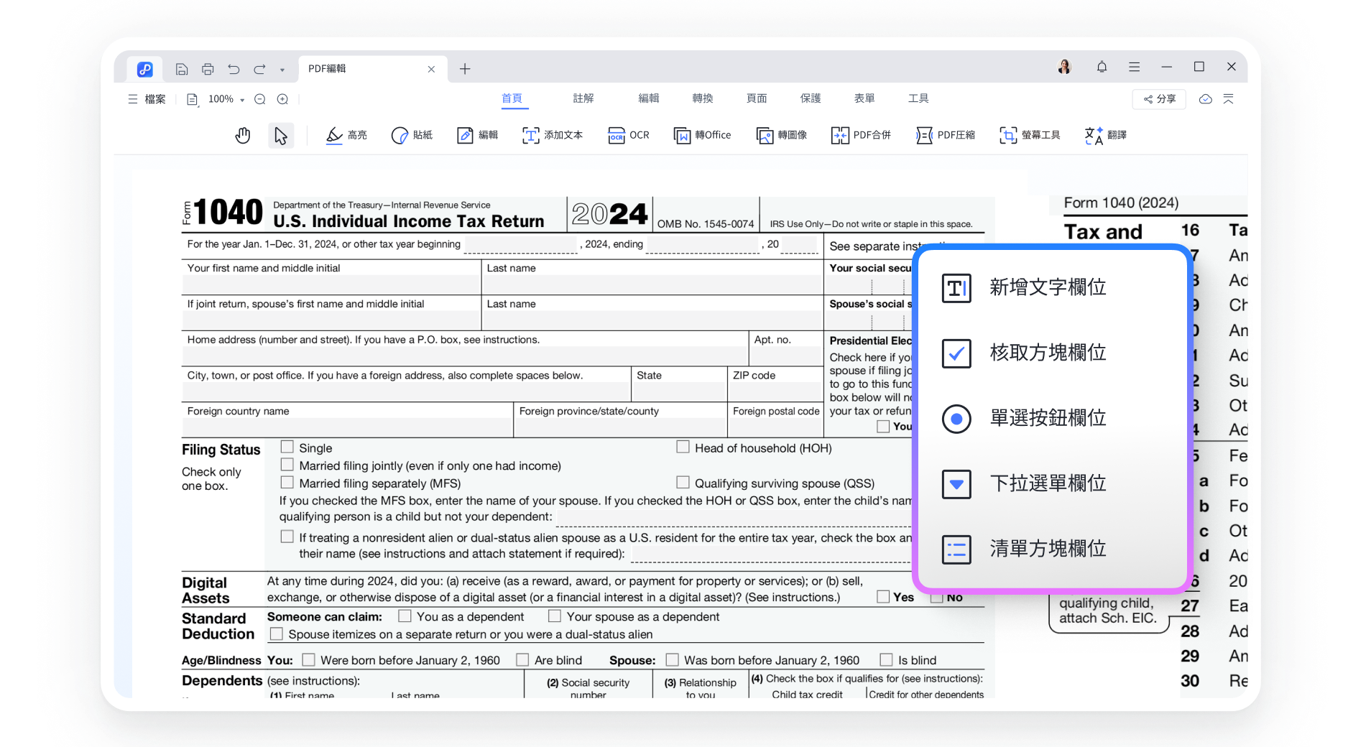Select the 添加文本 (add text) tool
This screenshot has width=1348, height=747.
(x=553, y=135)
